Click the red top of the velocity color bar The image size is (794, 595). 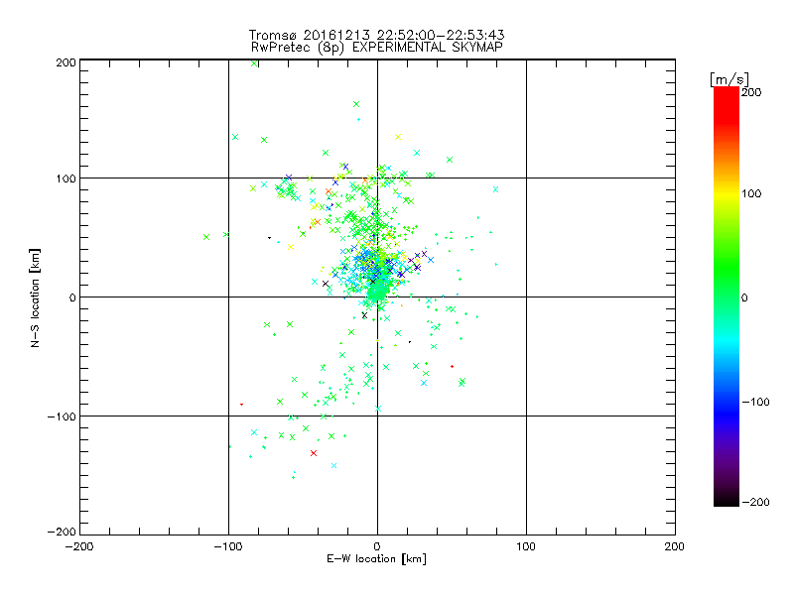pyautogui.click(x=726, y=94)
